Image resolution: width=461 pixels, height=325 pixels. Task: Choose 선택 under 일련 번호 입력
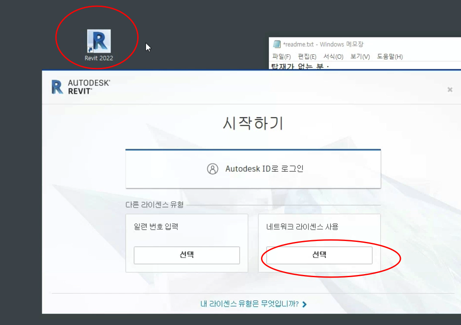point(186,255)
